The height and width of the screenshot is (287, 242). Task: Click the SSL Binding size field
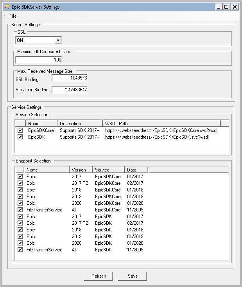70,78
